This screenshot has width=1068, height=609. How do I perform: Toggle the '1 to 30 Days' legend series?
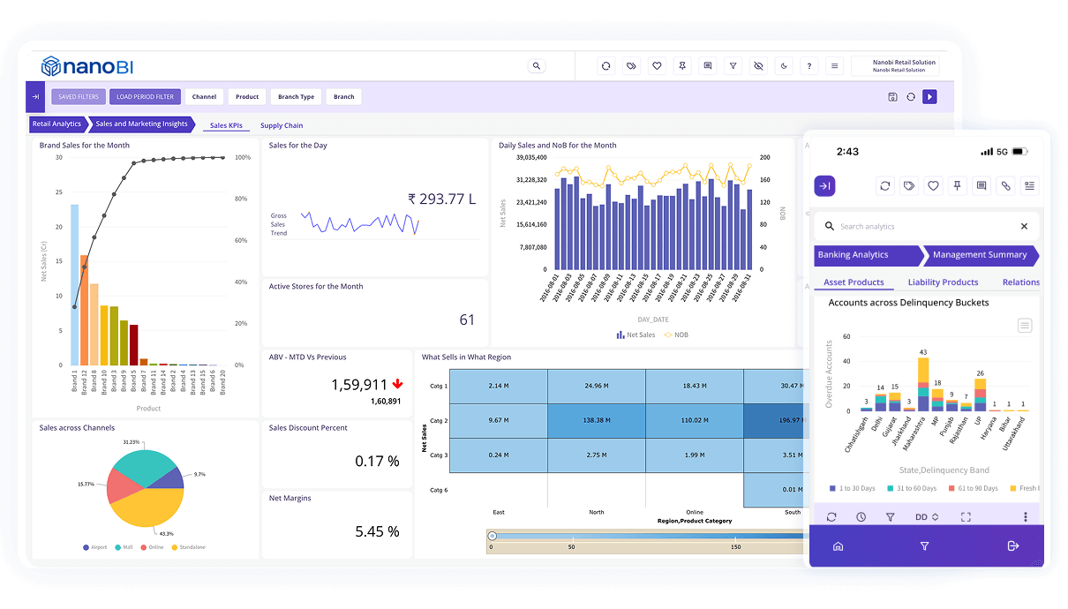click(853, 488)
